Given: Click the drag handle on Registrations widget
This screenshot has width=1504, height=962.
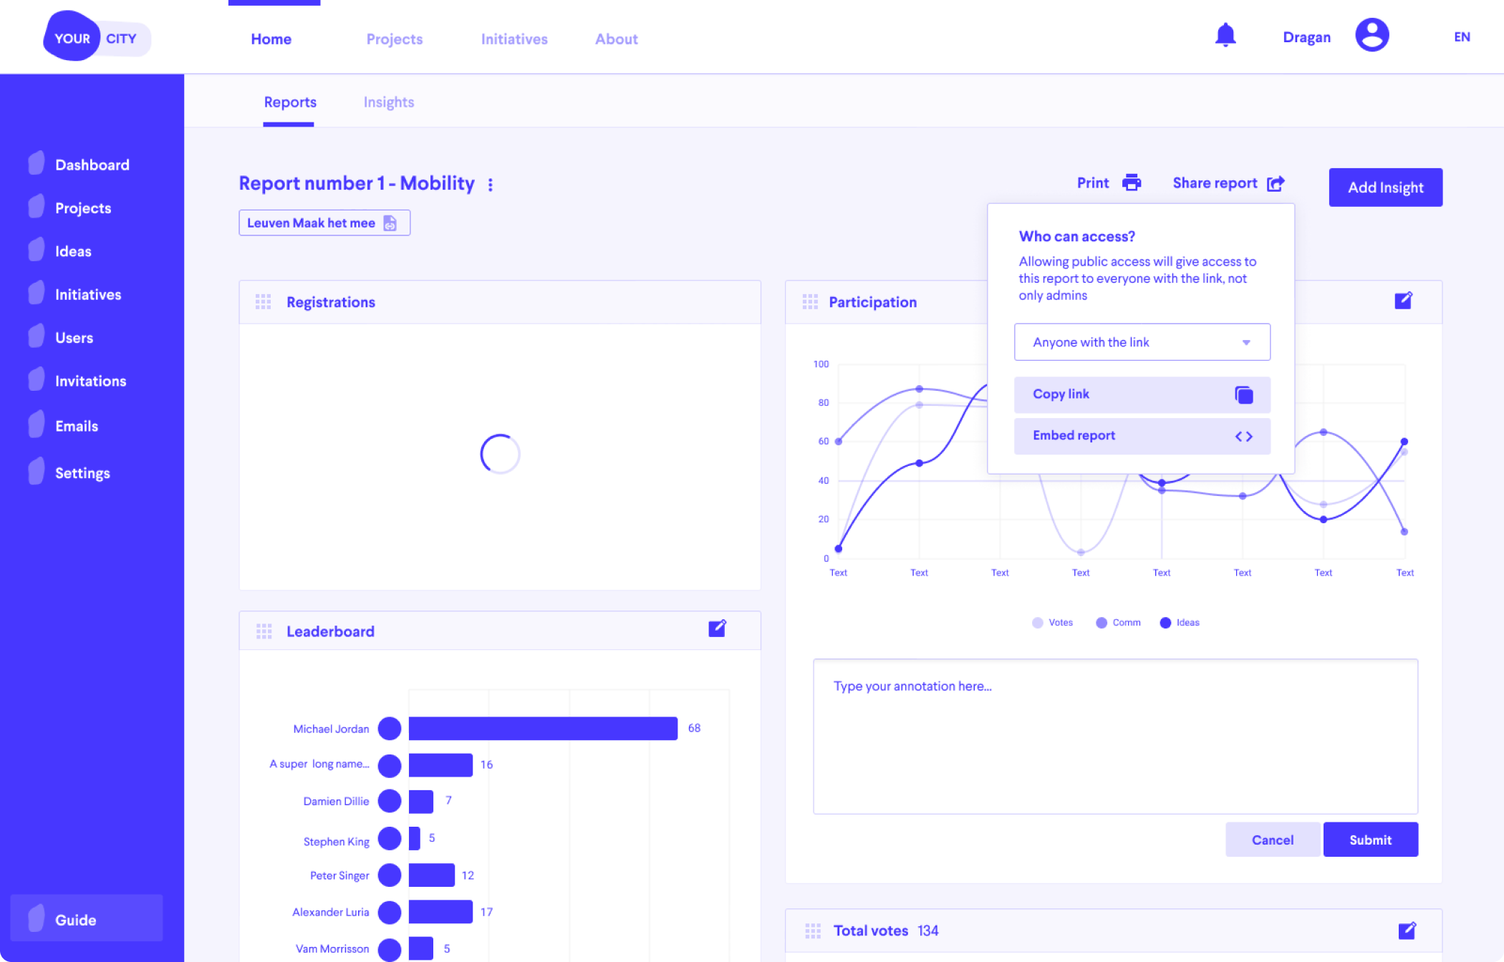Looking at the screenshot, I should pyautogui.click(x=264, y=301).
